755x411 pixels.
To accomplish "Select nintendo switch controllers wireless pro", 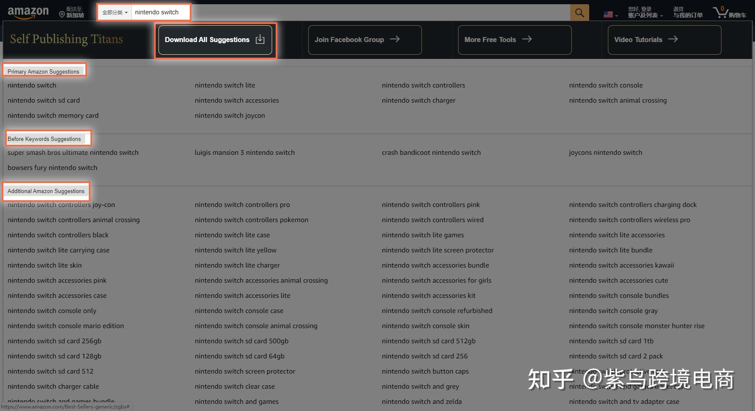I will (x=630, y=220).
